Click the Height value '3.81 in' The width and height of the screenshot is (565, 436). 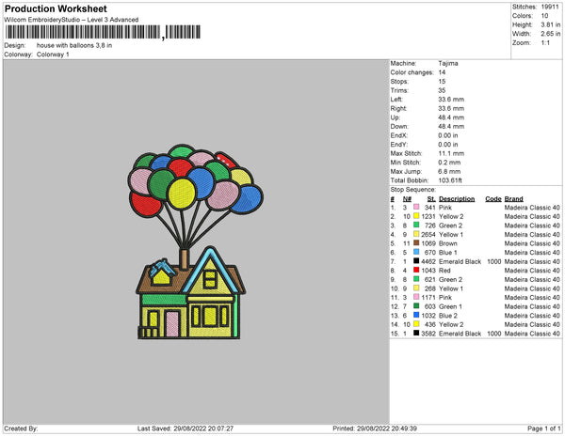pos(551,24)
